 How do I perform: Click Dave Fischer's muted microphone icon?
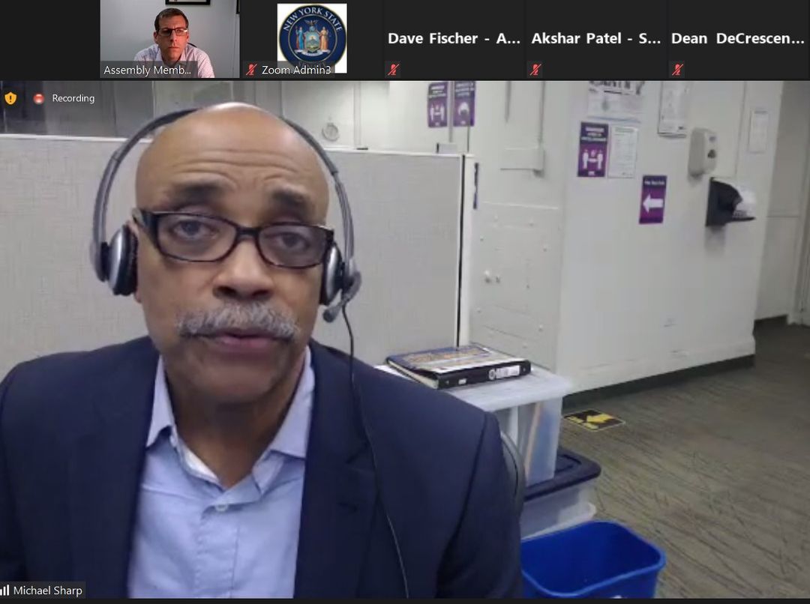coord(393,70)
